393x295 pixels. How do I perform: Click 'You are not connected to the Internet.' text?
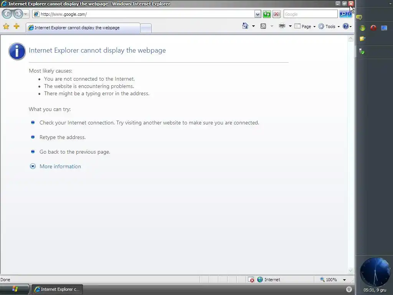[x=89, y=79]
